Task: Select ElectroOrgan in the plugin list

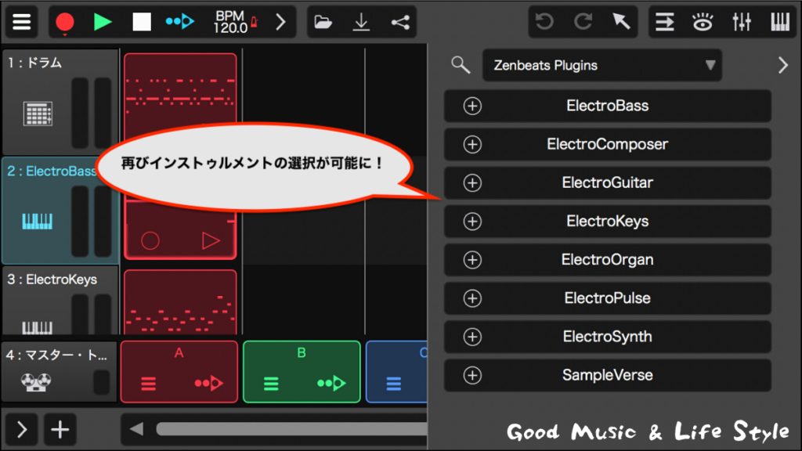Action: [x=607, y=260]
